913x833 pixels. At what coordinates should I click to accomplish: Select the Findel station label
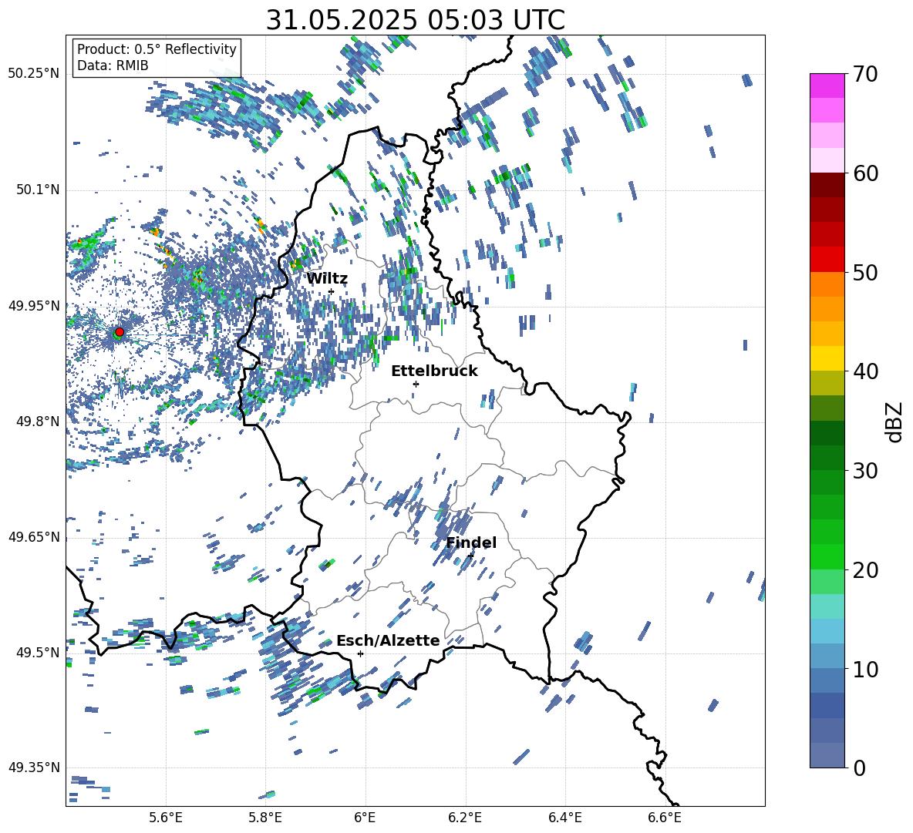471,542
